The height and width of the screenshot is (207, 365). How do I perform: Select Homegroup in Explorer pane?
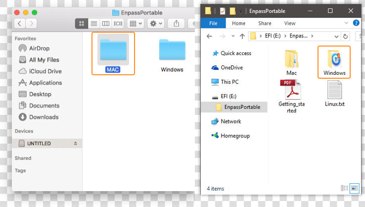[x=230, y=136]
